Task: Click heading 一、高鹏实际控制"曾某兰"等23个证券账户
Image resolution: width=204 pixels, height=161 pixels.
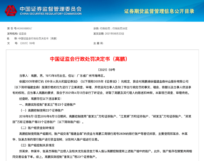Action: tap(48, 105)
